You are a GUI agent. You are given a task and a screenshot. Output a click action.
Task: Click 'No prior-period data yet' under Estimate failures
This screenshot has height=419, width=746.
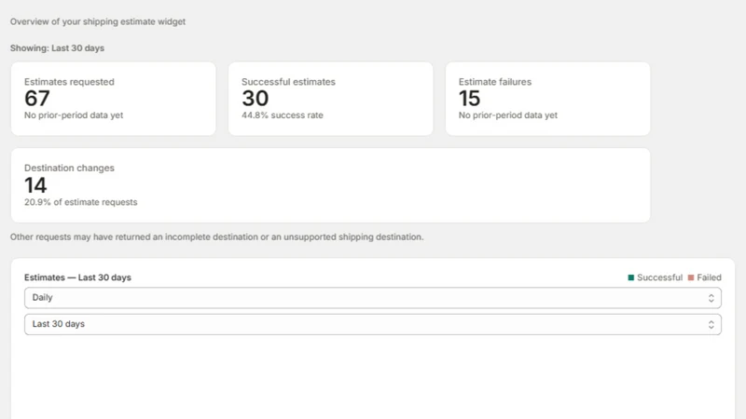click(x=508, y=115)
